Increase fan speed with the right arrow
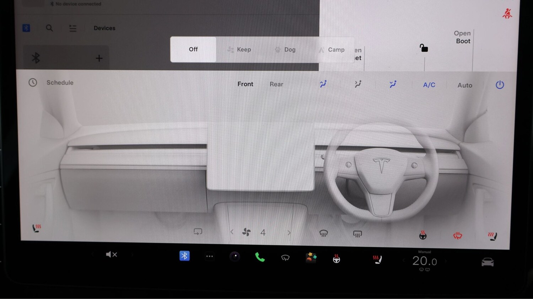The height and width of the screenshot is (299, 533). tap(289, 232)
